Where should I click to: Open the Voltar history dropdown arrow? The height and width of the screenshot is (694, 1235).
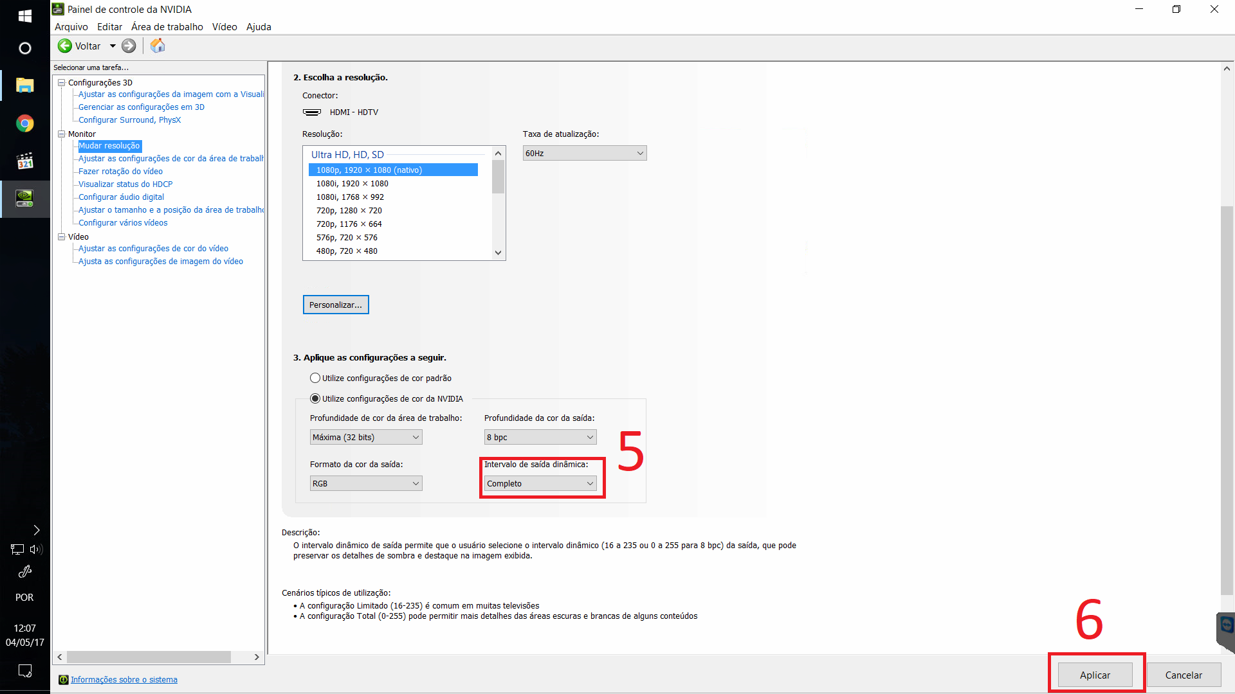(113, 46)
